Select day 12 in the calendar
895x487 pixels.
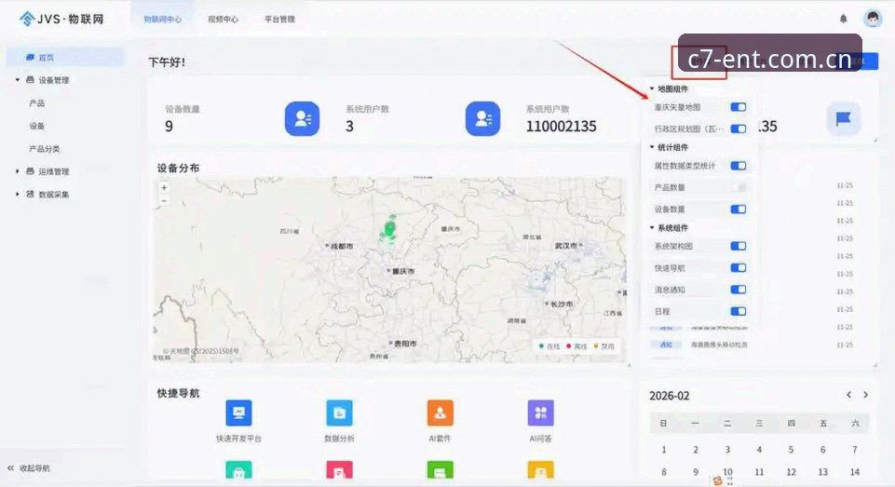[791, 472]
